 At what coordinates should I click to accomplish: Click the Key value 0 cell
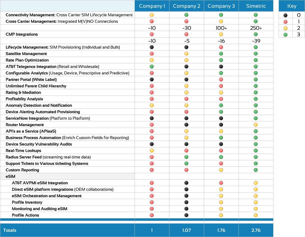[x=299, y=15]
